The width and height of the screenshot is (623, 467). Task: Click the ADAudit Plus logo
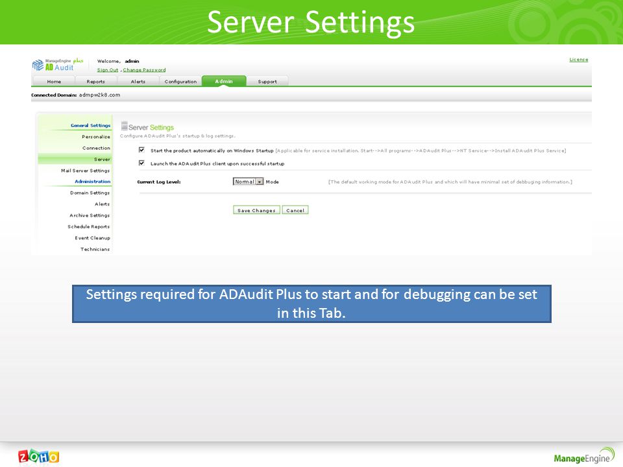[x=58, y=65]
